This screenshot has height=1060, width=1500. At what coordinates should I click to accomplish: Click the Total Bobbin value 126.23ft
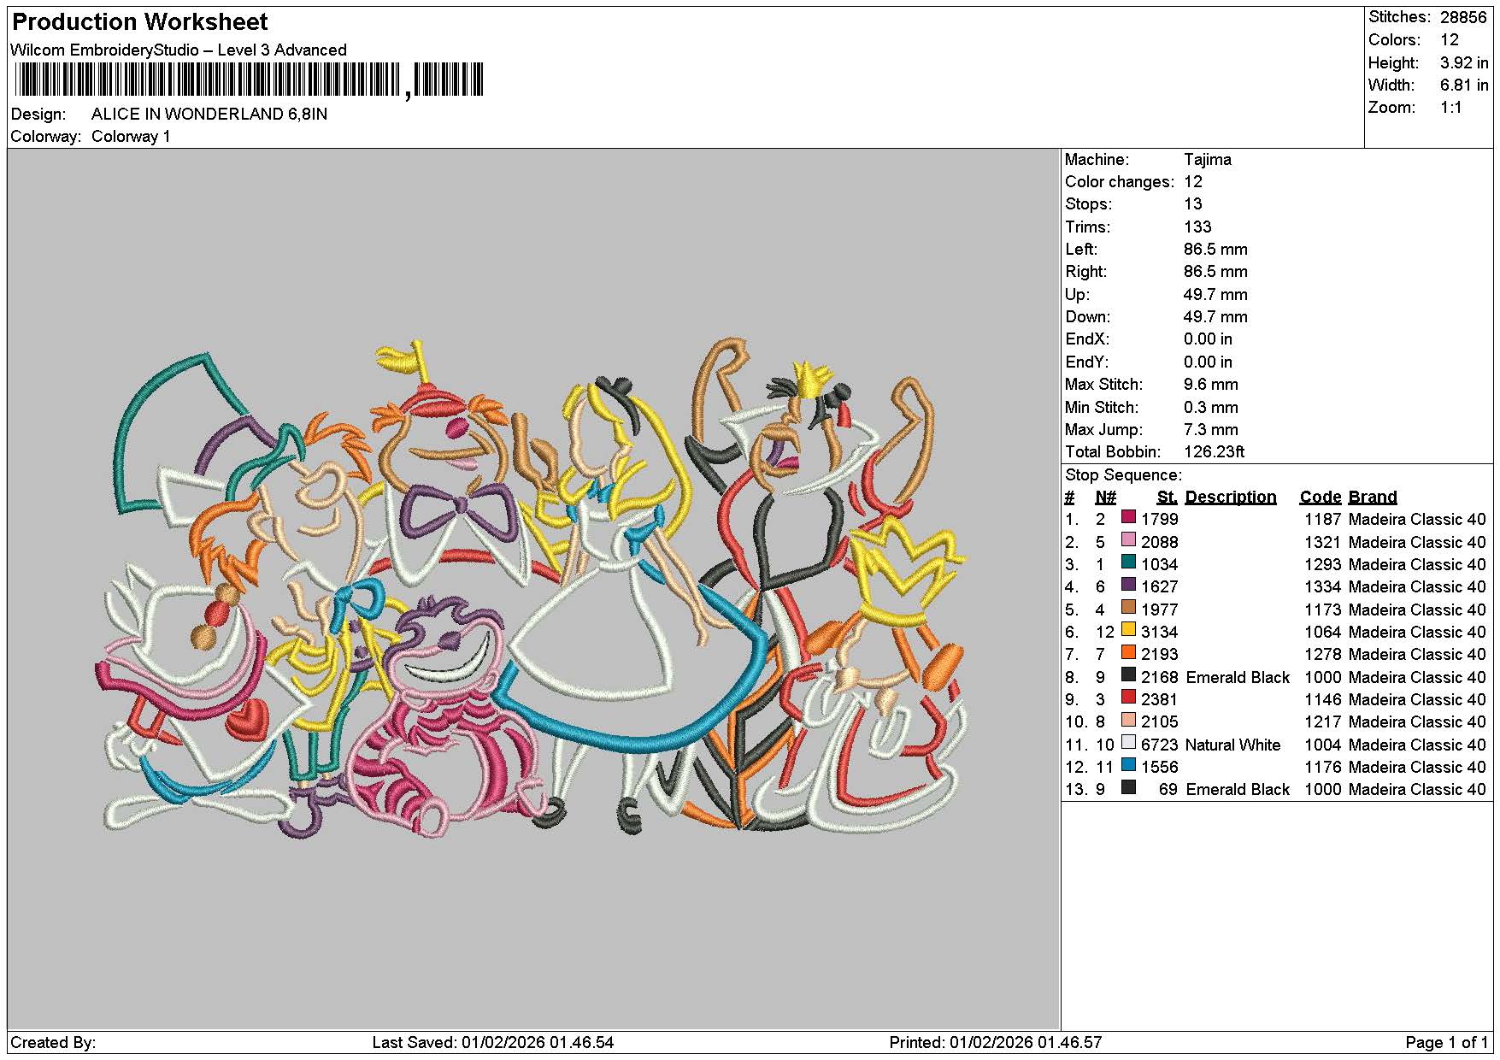1215,452
